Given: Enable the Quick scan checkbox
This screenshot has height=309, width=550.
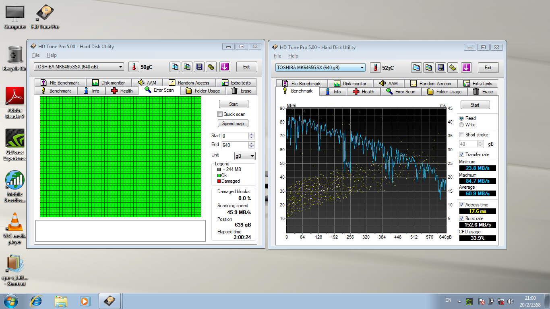Looking at the screenshot, I should click(x=220, y=114).
